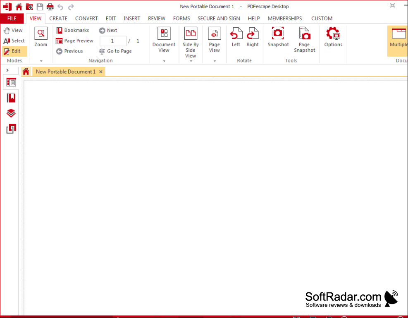Rotate the page Right
This screenshot has height=318, width=408.
(x=253, y=37)
